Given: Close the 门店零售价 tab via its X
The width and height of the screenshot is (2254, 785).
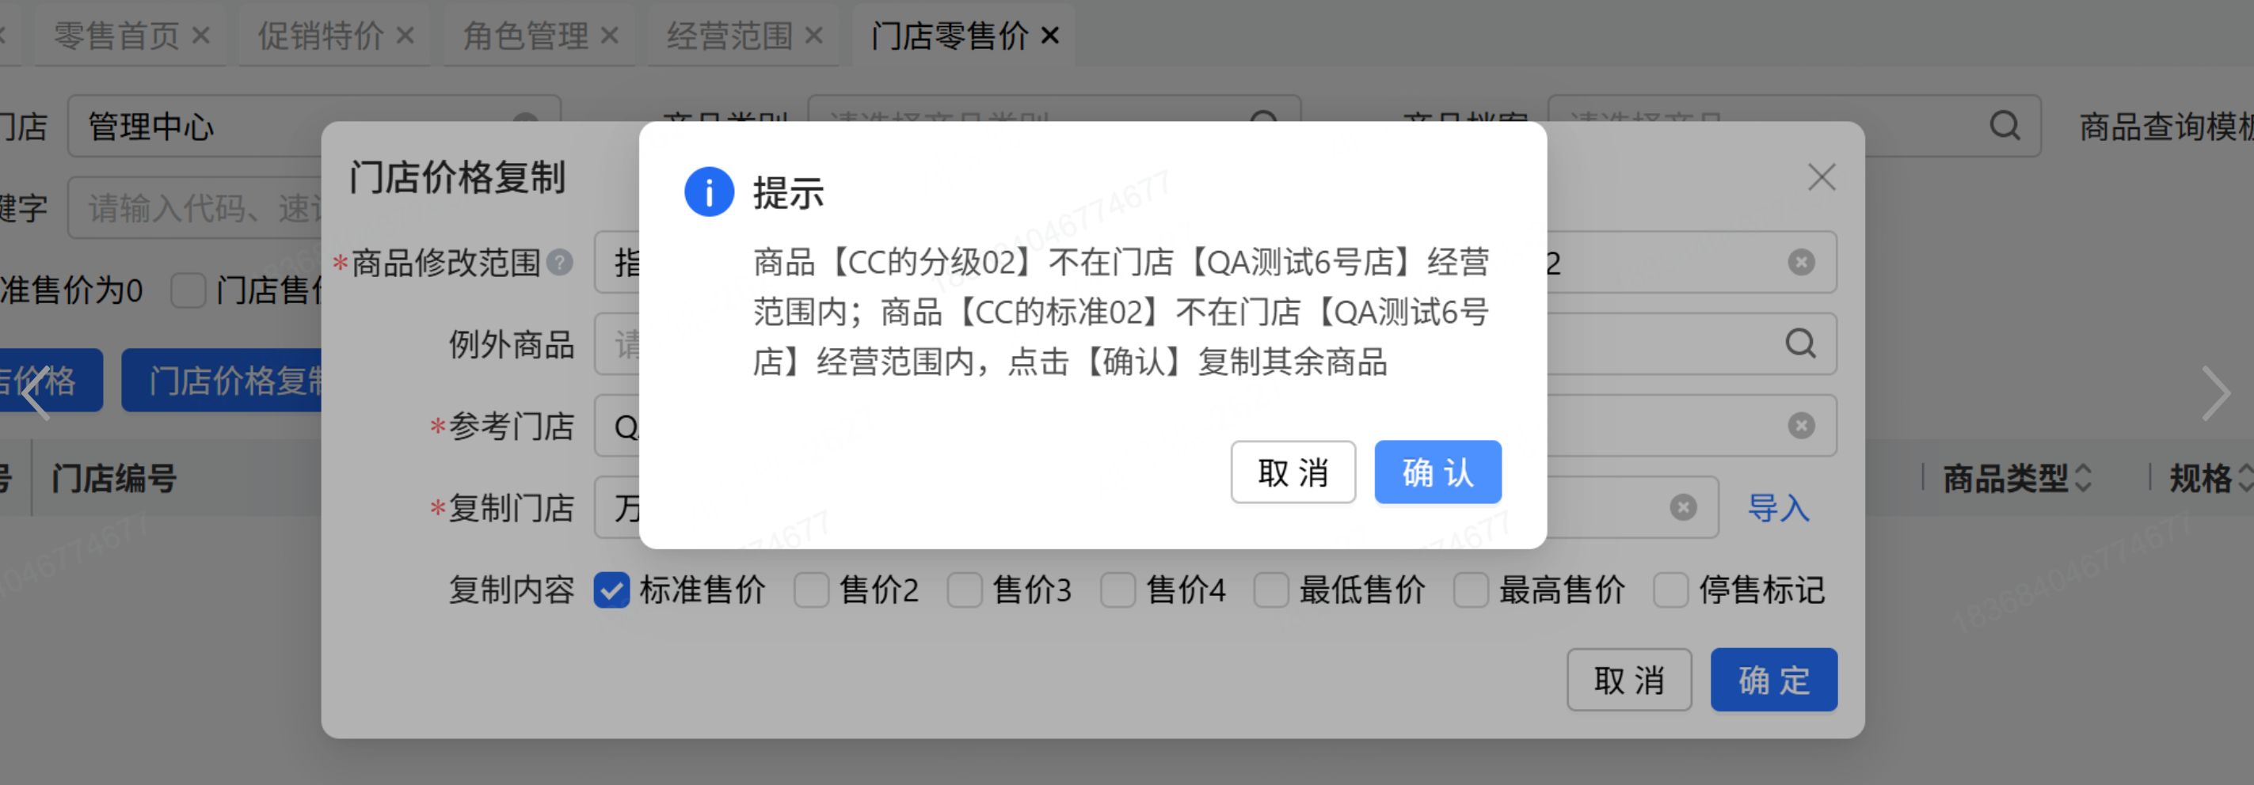Looking at the screenshot, I should tap(1050, 36).
